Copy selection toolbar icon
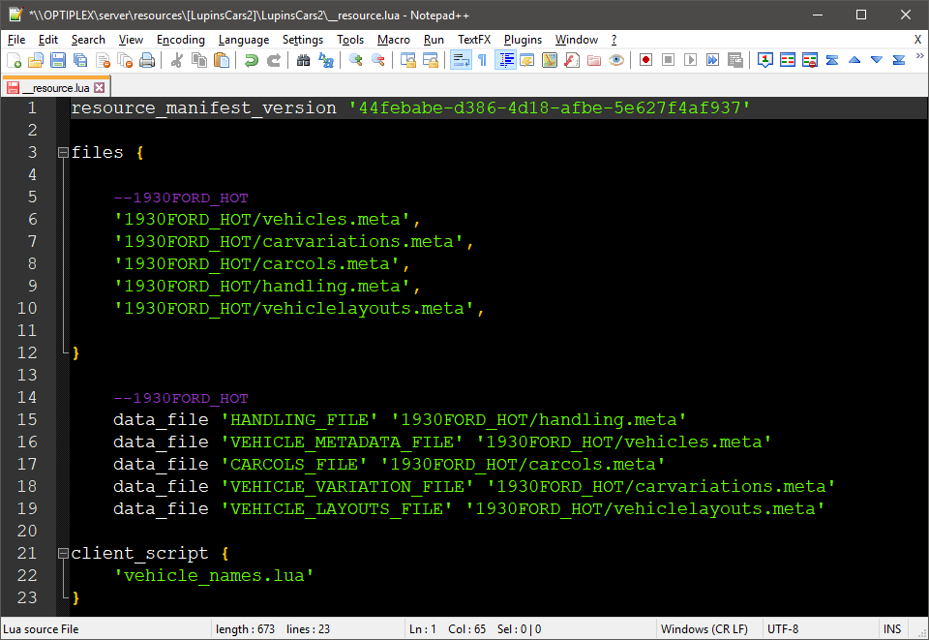This screenshot has width=929, height=640. [199, 60]
